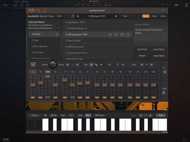The image size is (190, 142).
Task: Favorite the selected preset with the star icon
Action: 110,35
